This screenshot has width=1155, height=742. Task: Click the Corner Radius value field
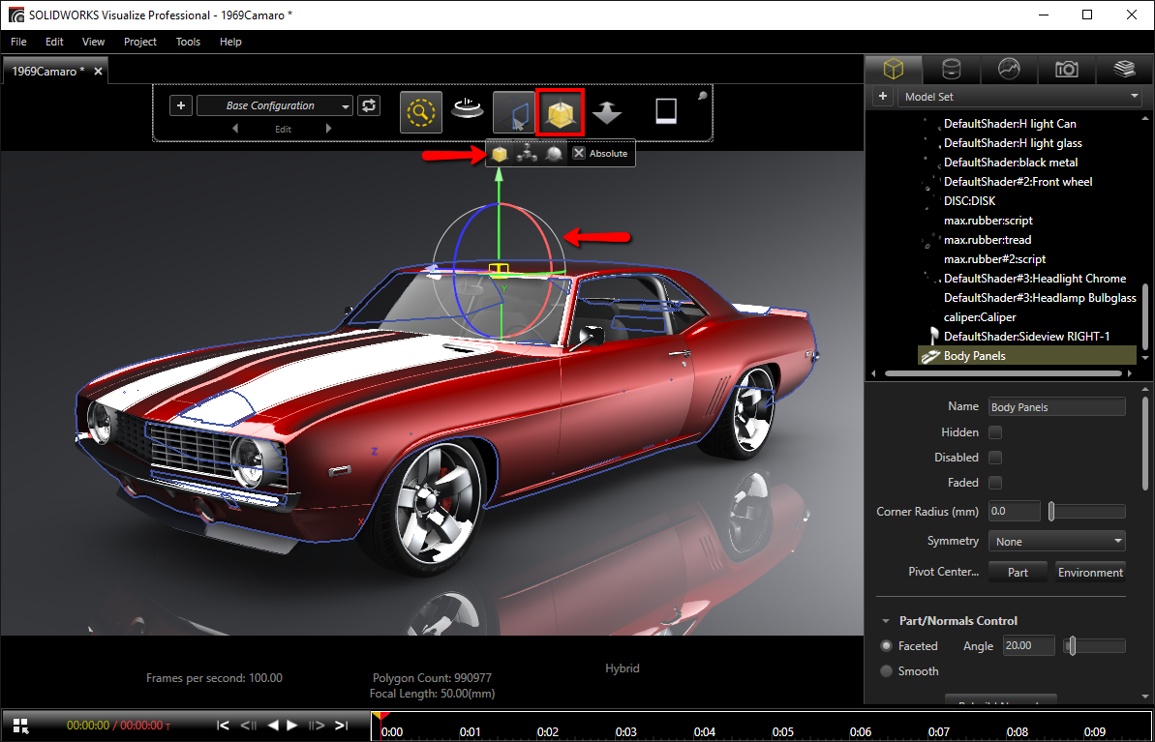[x=1015, y=511]
